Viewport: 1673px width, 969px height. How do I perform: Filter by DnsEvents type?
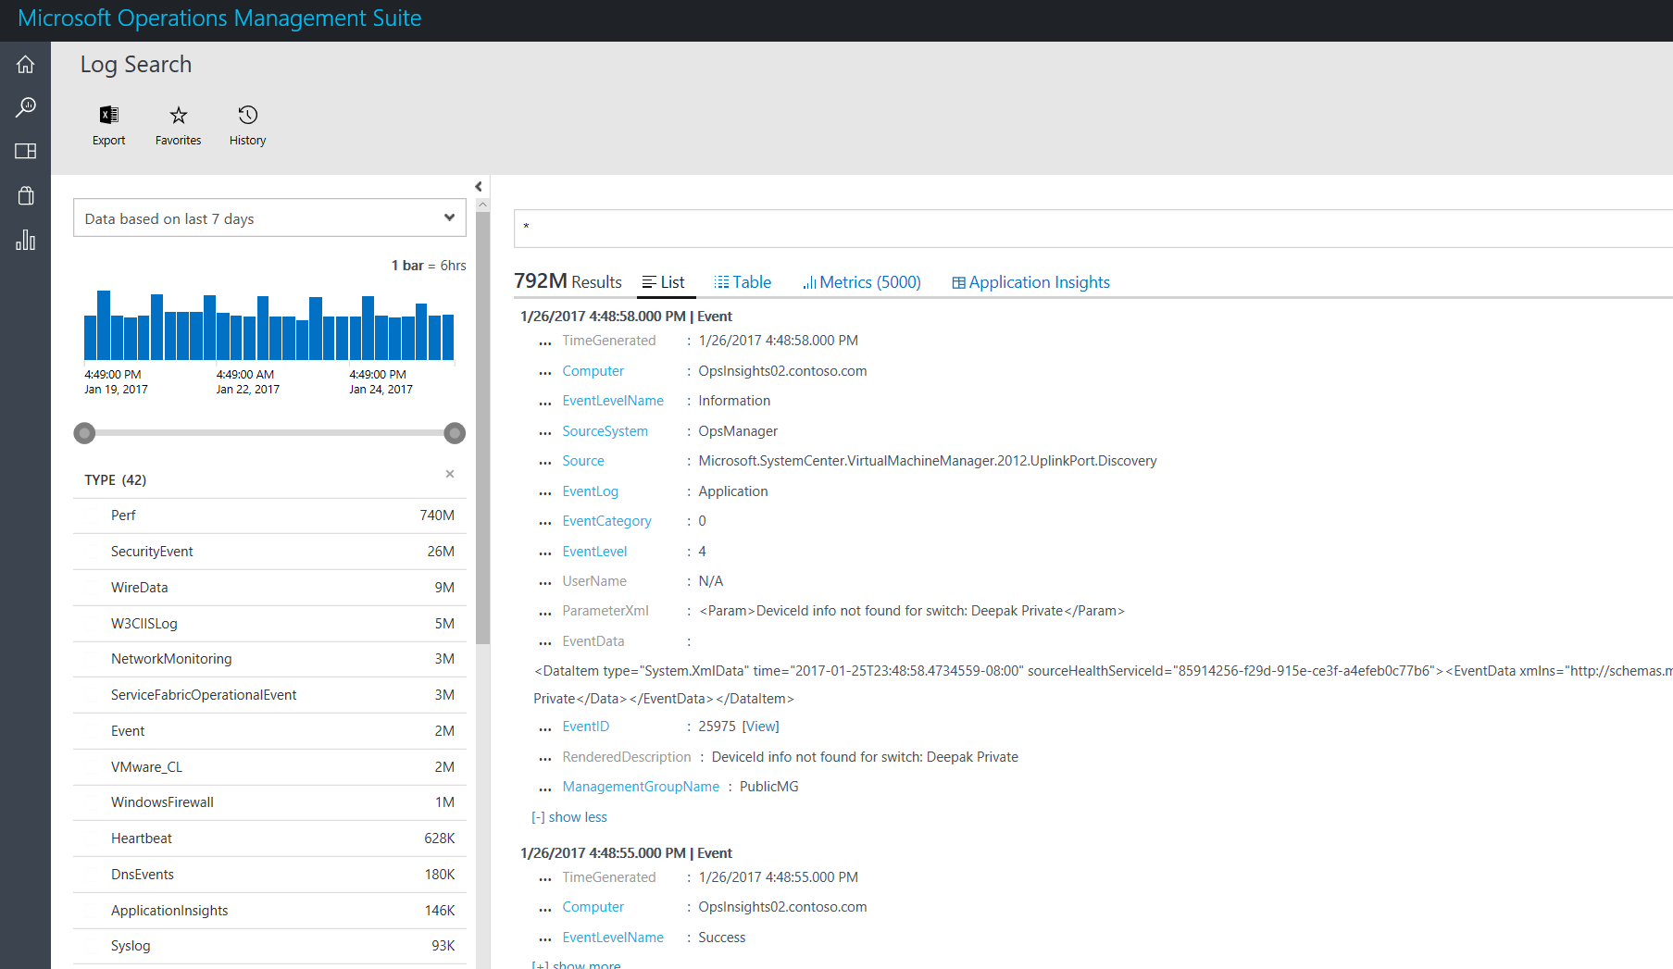click(269, 875)
